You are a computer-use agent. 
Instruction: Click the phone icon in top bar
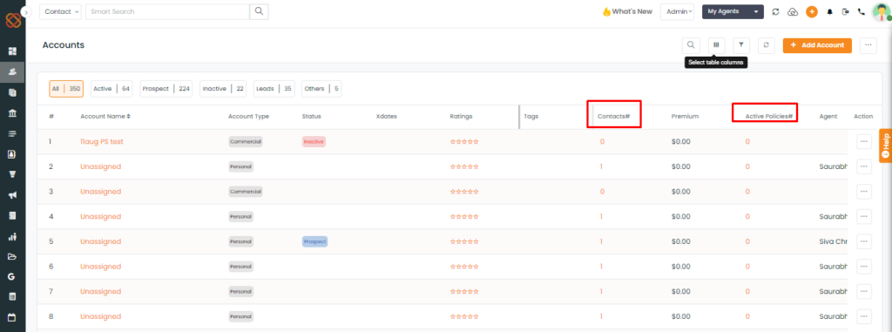pyautogui.click(x=862, y=11)
